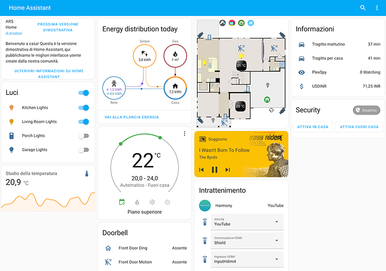Set thermostat to auto schedule mode
386x271 pixels.
[122, 202]
